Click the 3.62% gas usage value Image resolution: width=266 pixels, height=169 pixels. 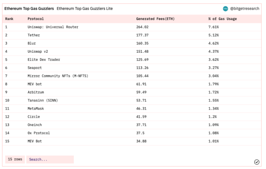click(x=214, y=59)
